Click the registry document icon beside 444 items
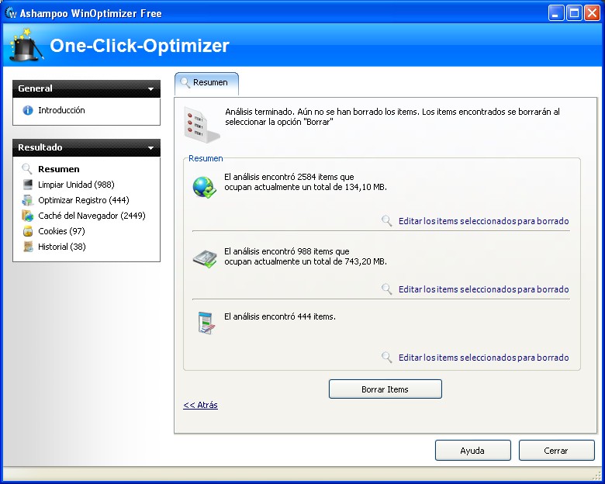 (206, 323)
